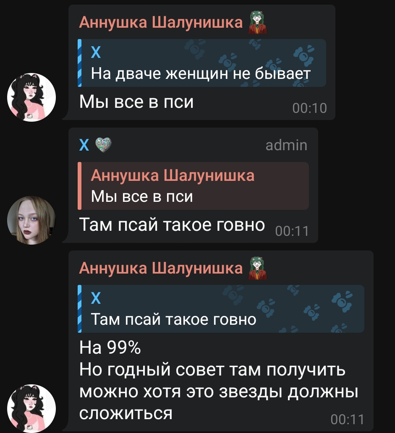Jump to quoted 'Там псай такое говно' reply
This screenshot has height=433, width=395.
pyautogui.click(x=221, y=309)
